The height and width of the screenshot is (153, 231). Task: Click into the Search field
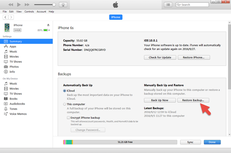(x=192, y=5)
